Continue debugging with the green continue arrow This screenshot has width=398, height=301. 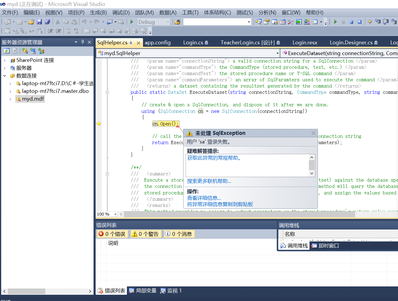(335, 22)
